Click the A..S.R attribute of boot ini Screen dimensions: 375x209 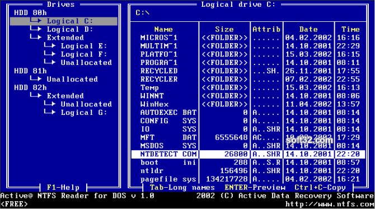click(x=266, y=162)
